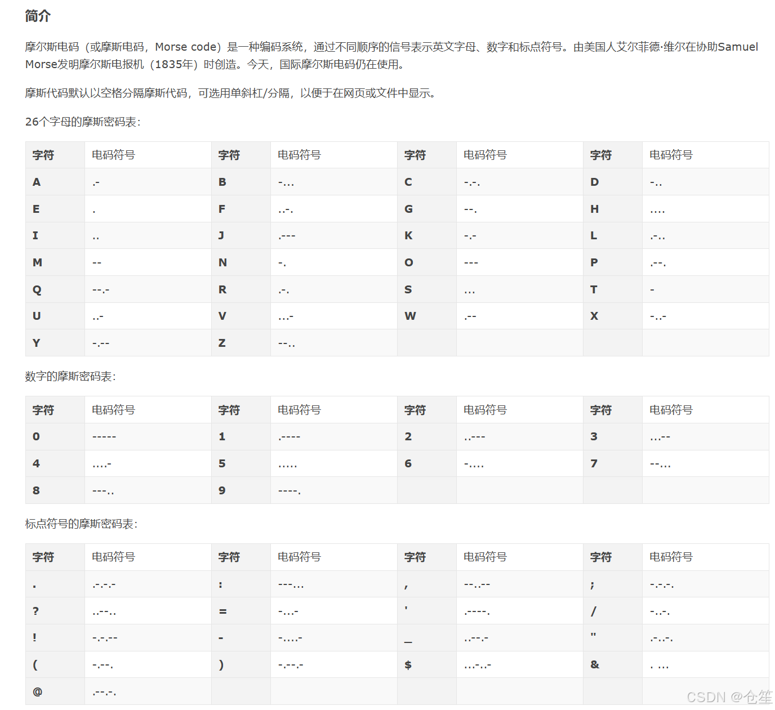This screenshot has height=710, width=775.
Task: Click the letter P cell
Action: point(613,262)
